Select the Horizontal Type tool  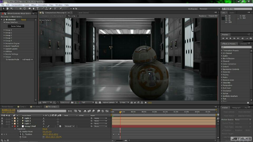pyautogui.click(x=38, y=8)
